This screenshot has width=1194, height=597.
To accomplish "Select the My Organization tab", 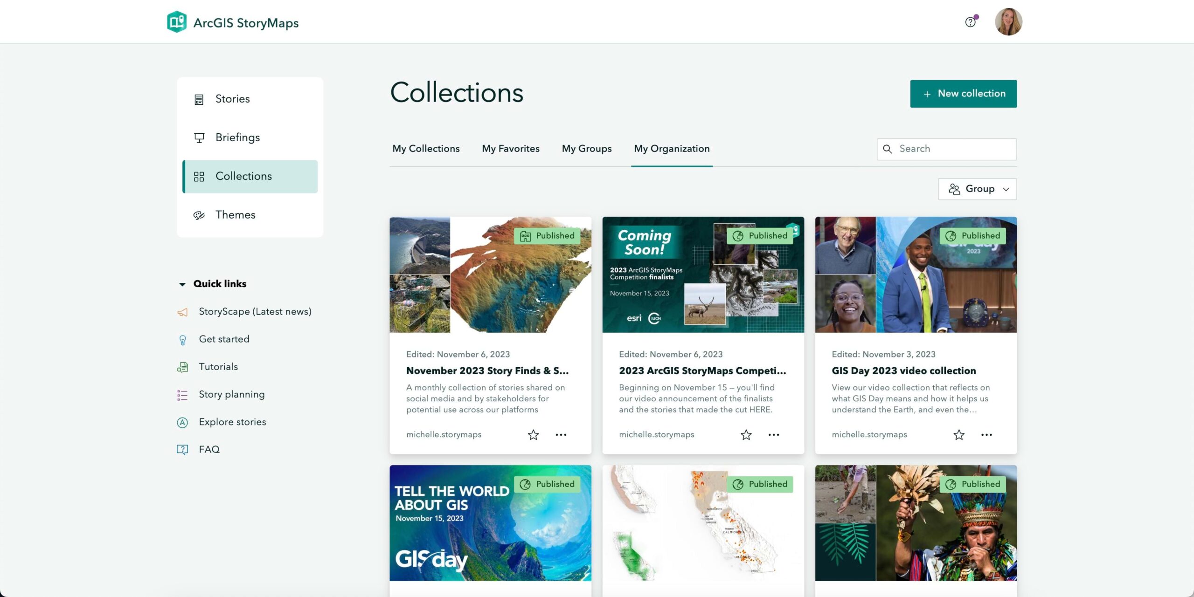I will point(672,149).
